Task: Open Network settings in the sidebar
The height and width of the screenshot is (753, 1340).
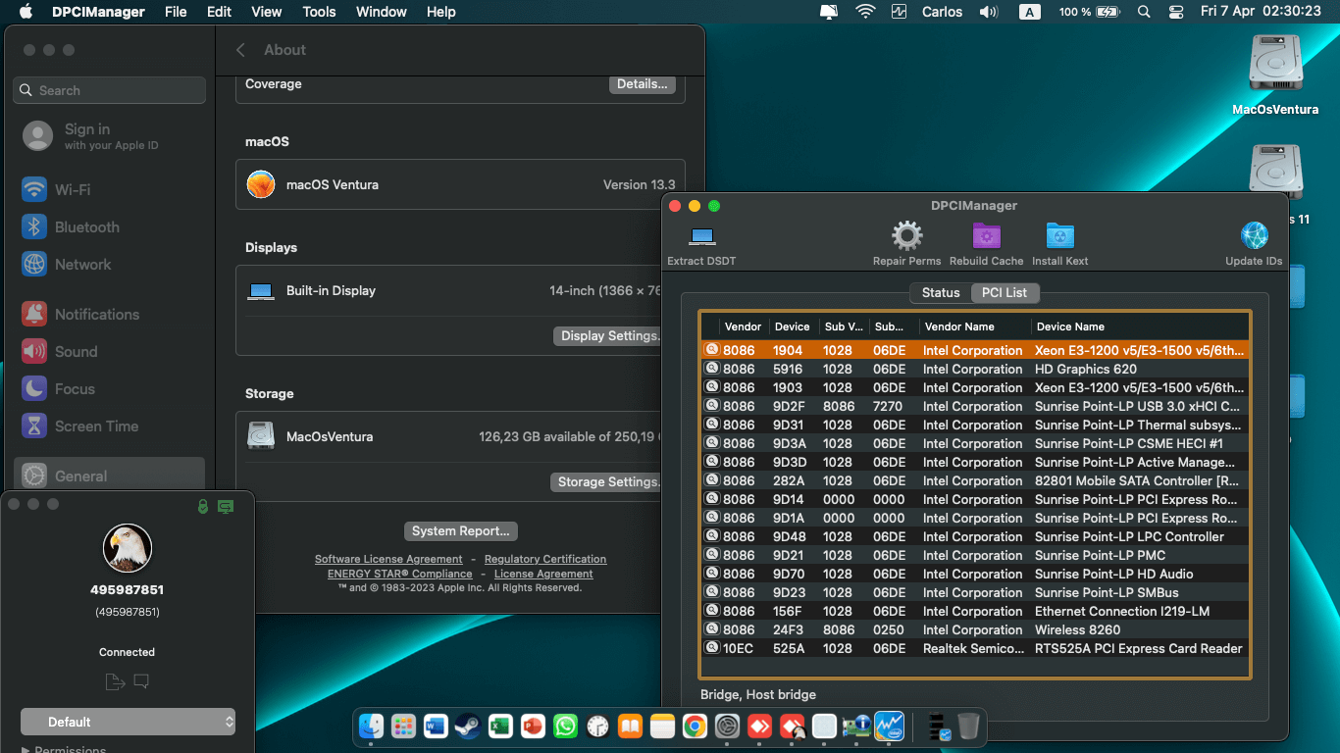Action: click(109, 264)
